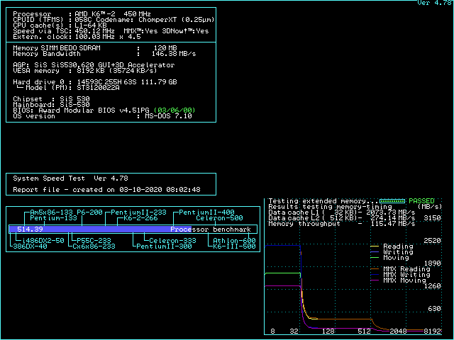Click the 'Processor benchmark' bar label
The height and width of the screenshot is (340, 454).
tap(211, 229)
